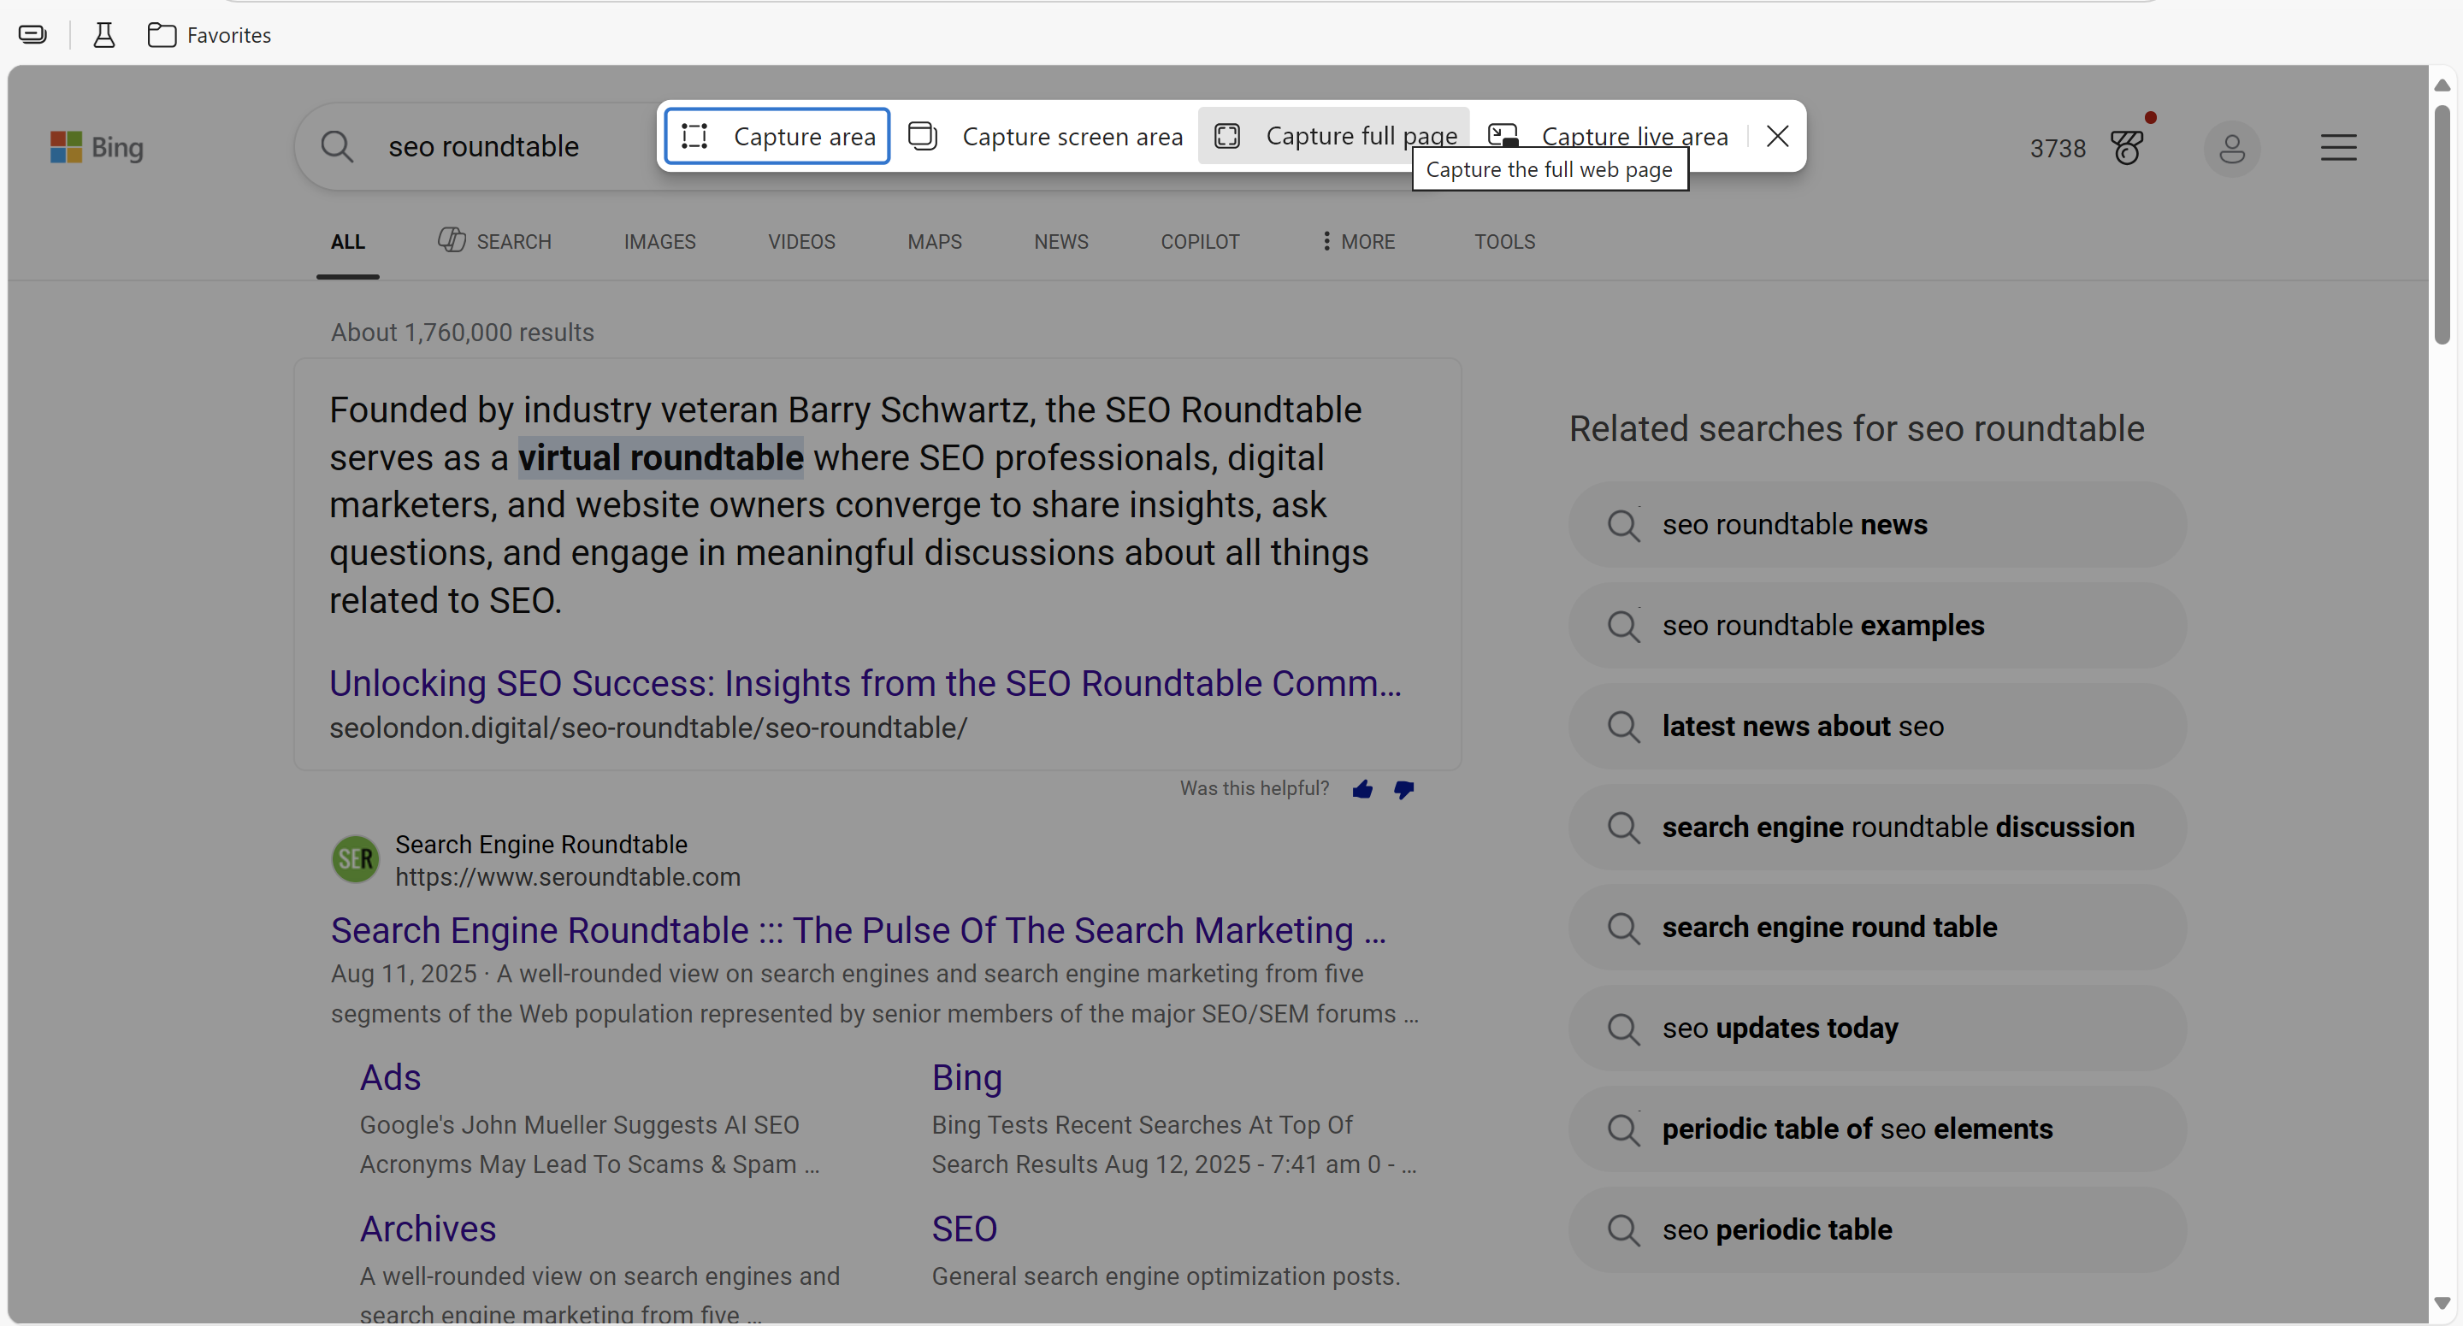The width and height of the screenshot is (2463, 1326).
Task: Select Capture screen area option
Action: tap(1046, 137)
